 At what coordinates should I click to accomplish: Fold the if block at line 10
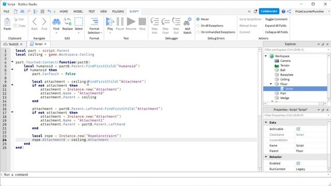point(12,85)
